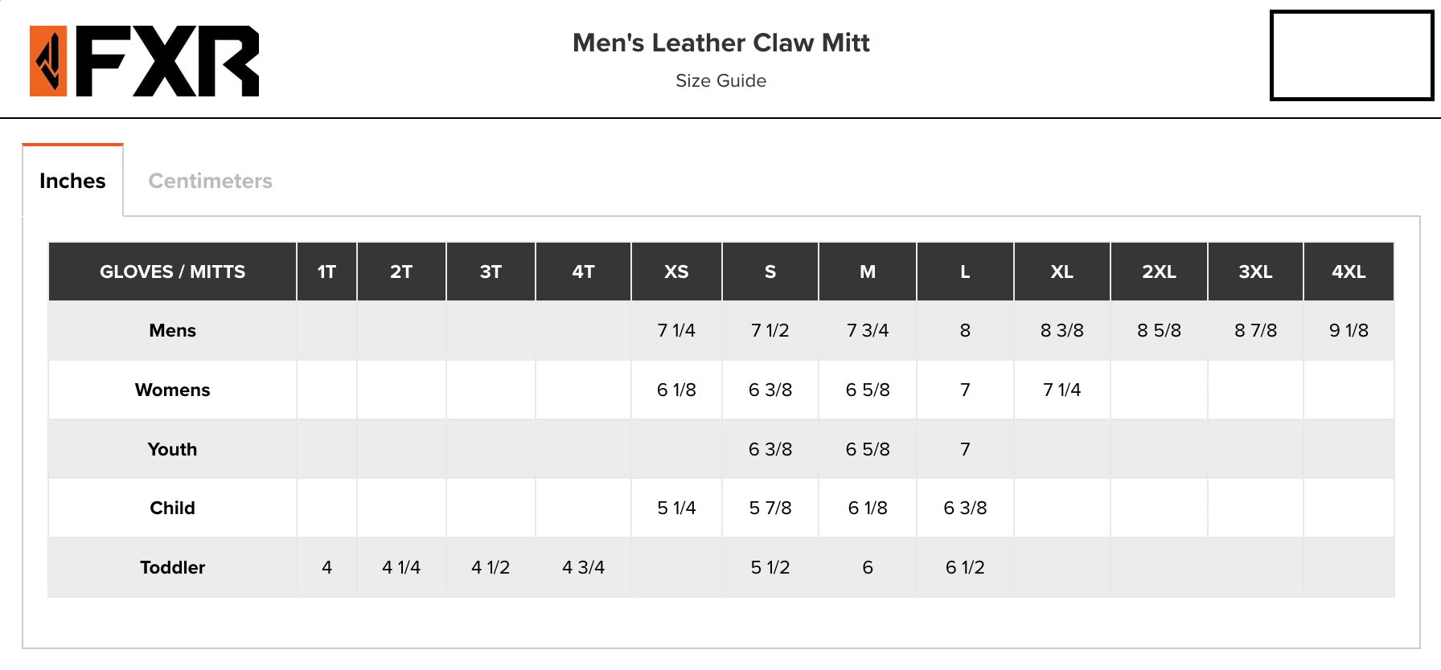Viewport: 1441px width, 670px height.
Task: Select the Inches tab
Action: click(x=72, y=181)
